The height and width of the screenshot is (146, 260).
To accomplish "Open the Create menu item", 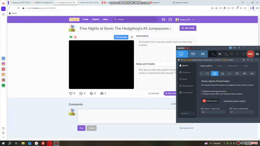I will pyautogui.click(x=86, y=19).
